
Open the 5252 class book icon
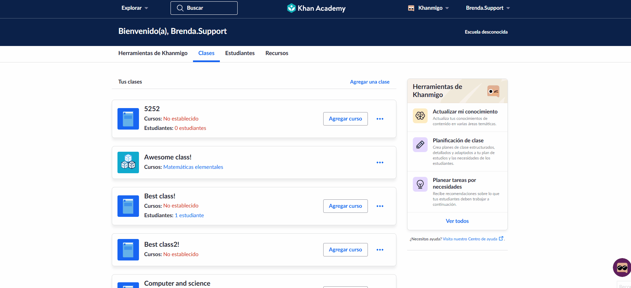click(128, 119)
